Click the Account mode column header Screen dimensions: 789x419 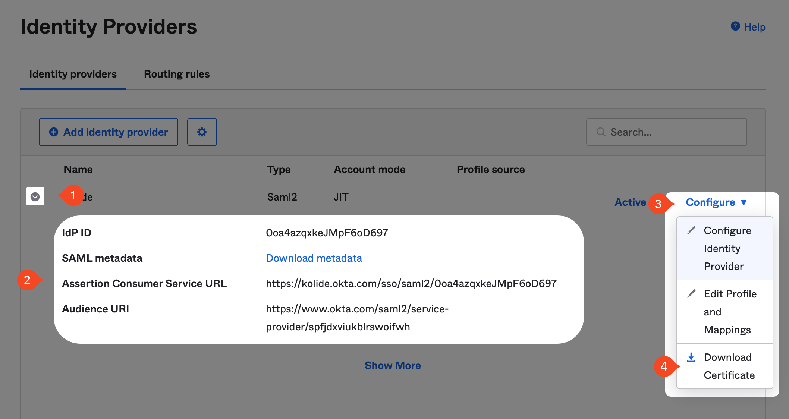[370, 169]
